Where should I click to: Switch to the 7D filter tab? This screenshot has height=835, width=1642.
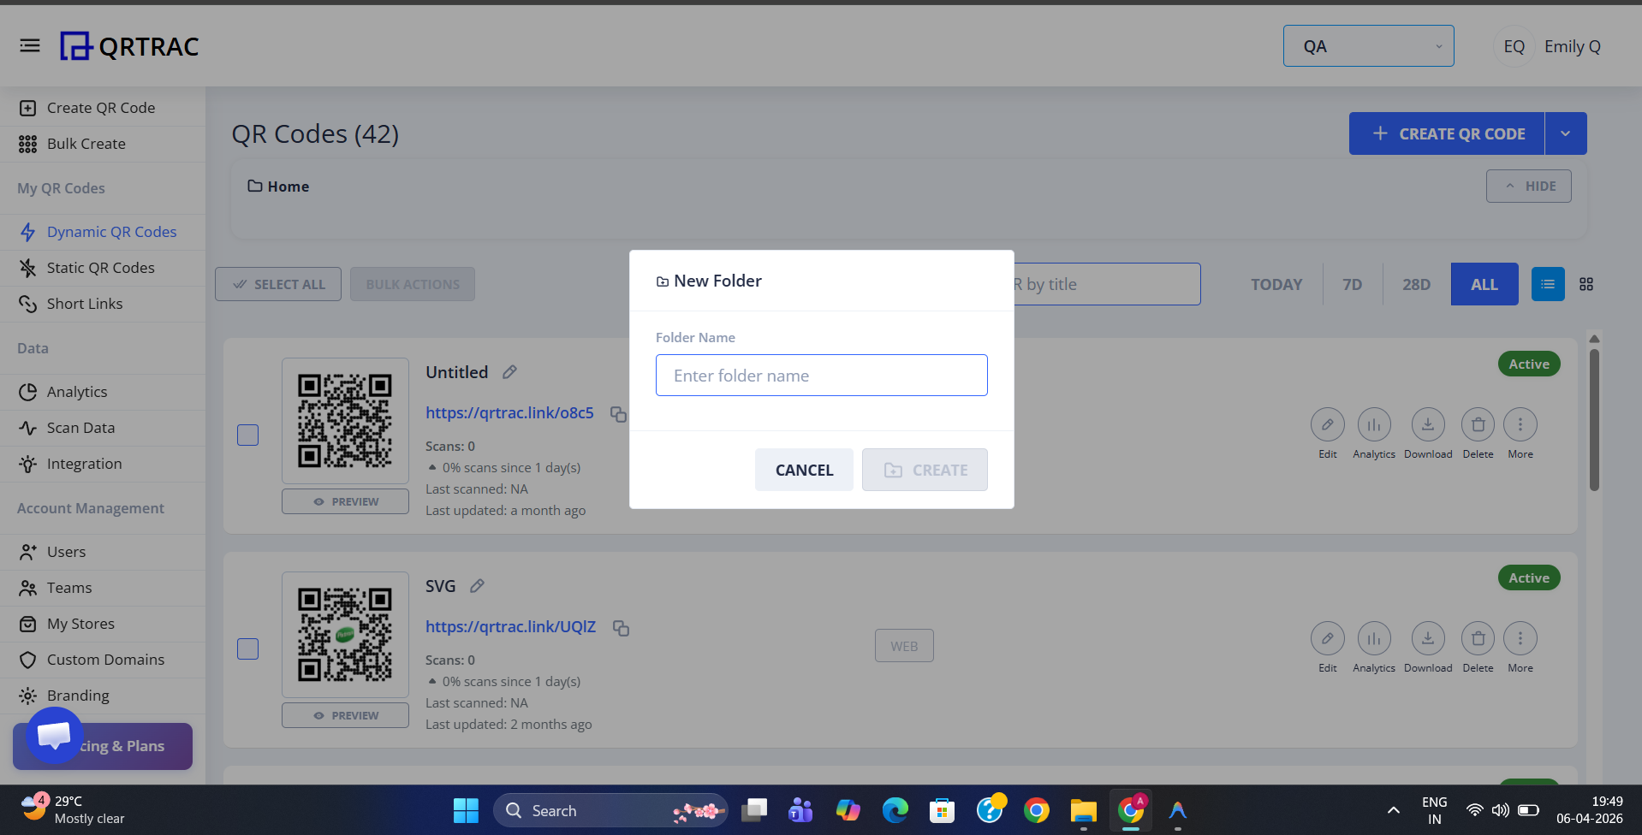coord(1351,283)
